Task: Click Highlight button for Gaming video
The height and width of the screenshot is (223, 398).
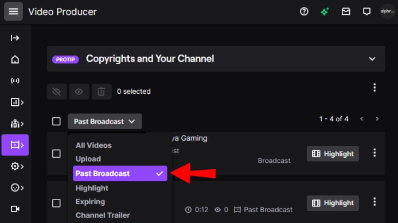Action: (333, 154)
